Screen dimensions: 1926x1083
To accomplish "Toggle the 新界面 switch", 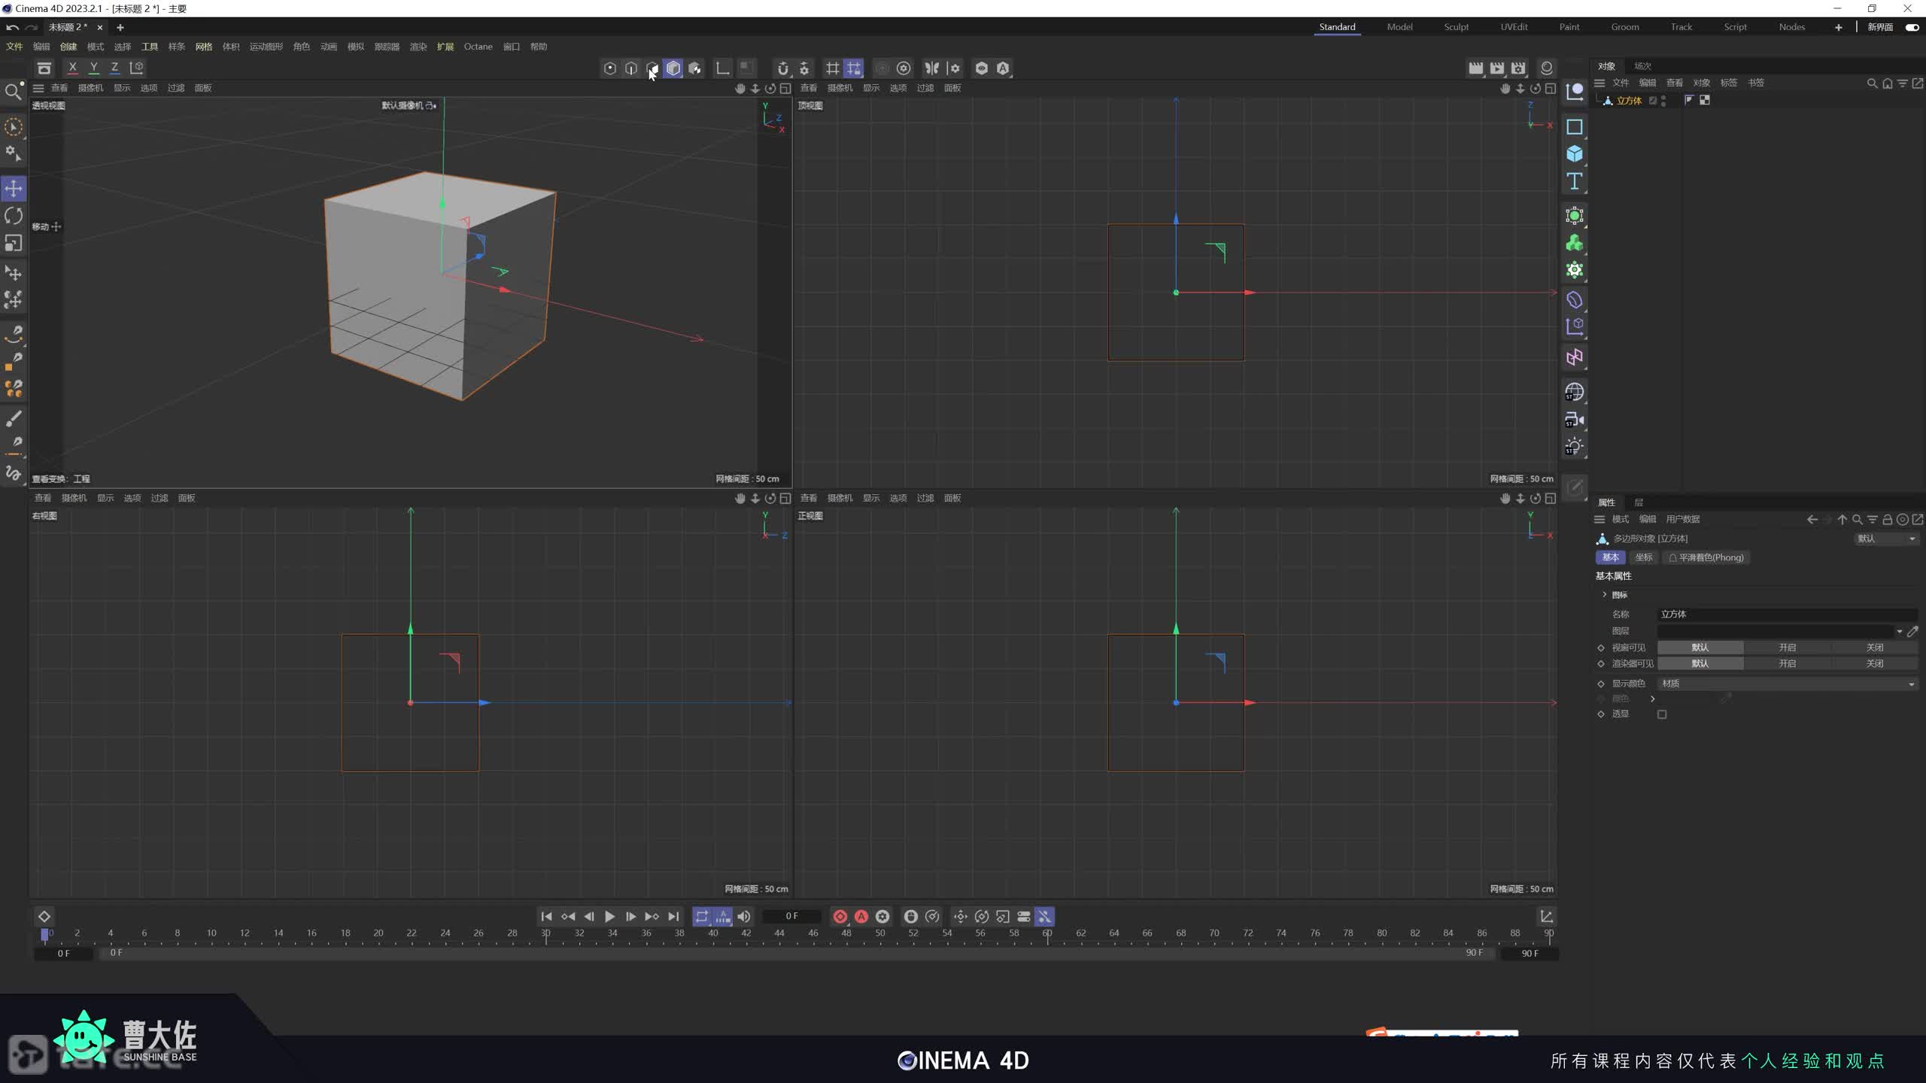I will tap(1912, 27).
